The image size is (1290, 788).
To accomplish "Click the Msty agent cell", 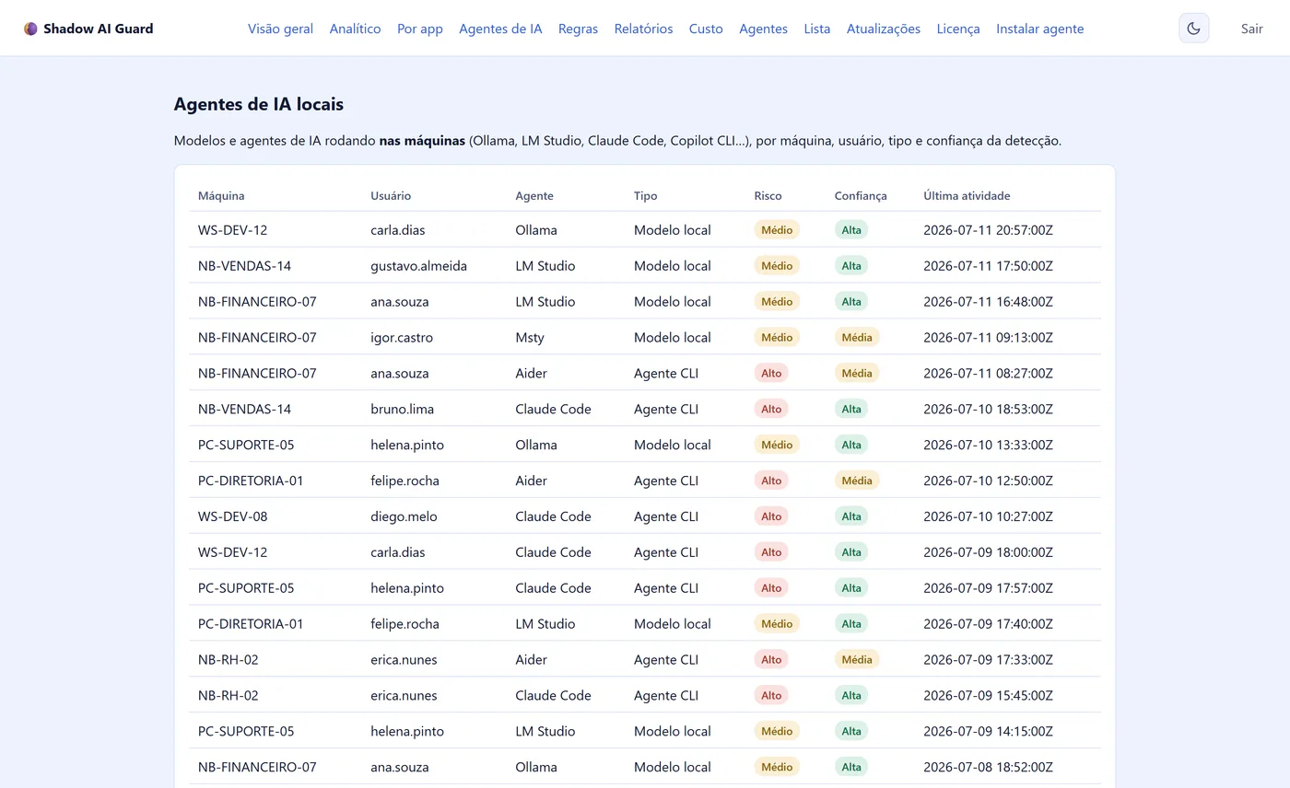I will pos(530,338).
